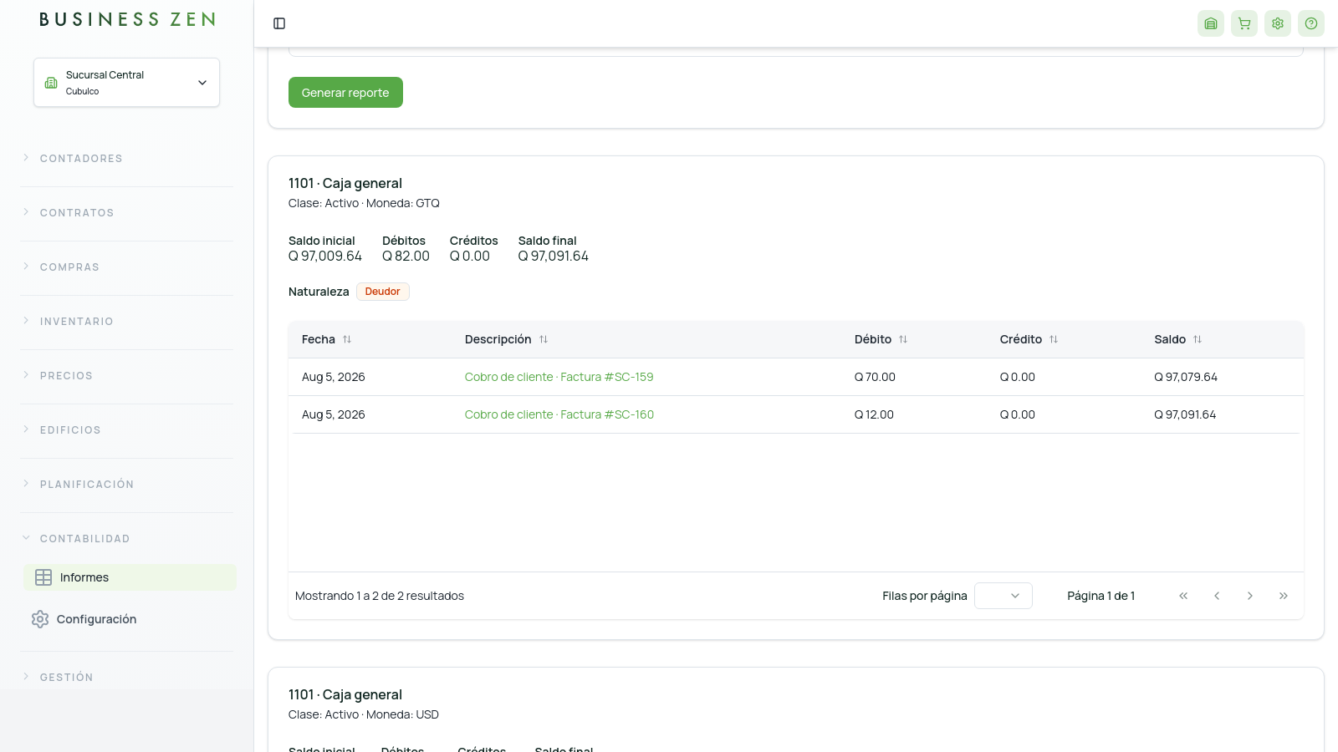Open the shopping cart icon
Screen dimensions: 1338x752
(1244, 23)
